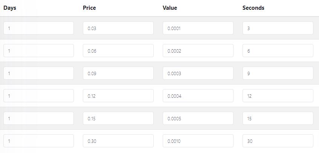This screenshot has width=319, height=153.
Task: Edit the Price field showing 0.12
Action: (x=118, y=96)
